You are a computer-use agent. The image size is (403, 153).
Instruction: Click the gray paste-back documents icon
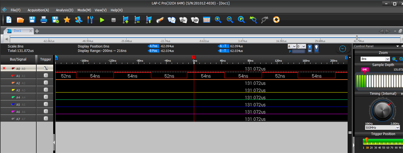pyautogui.click(x=183, y=20)
